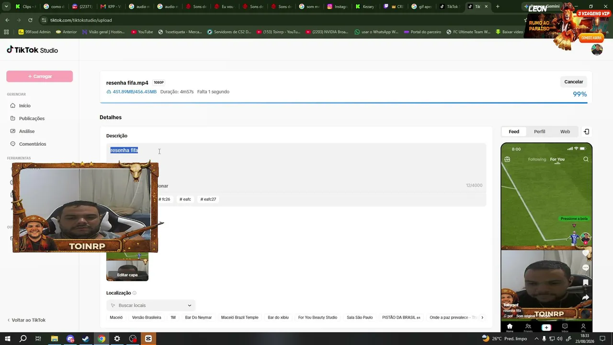Switch preview to the Perfil tab
Screen dimensions: 613x345
[540, 132]
